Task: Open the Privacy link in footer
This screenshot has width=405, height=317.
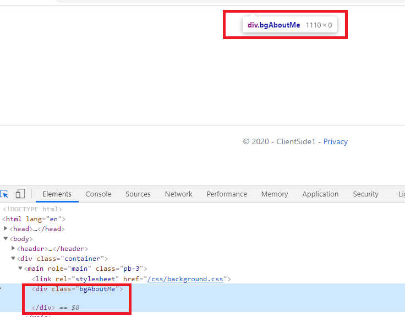Action: [336, 141]
